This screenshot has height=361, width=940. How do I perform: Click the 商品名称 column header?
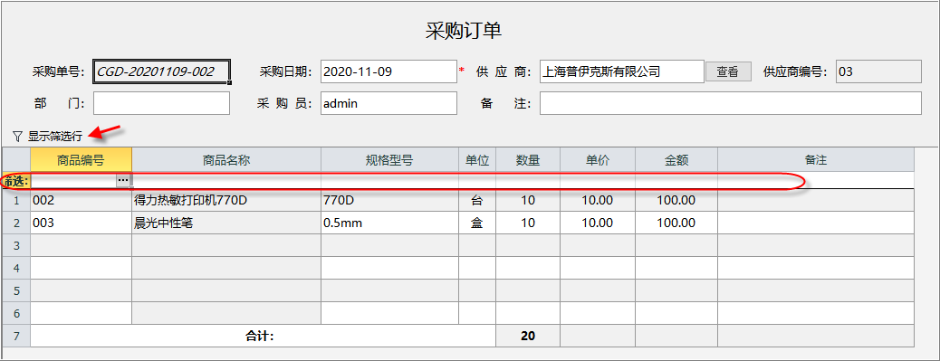click(x=226, y=160)
